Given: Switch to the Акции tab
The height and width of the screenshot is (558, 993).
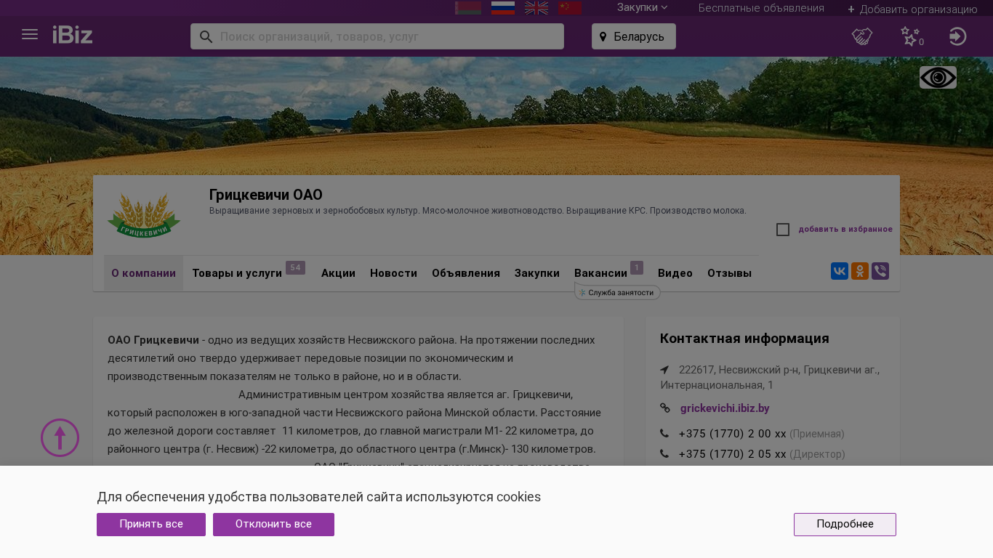Looking at the screenshot, I should (338, 273).
